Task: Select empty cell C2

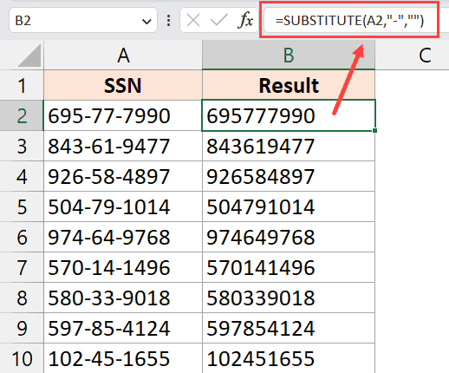Action: [413, 115]
